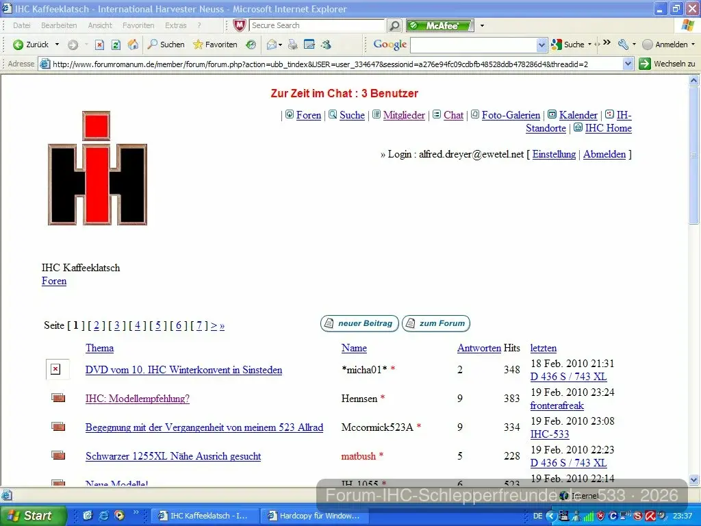Focus the address bar URL field
This screenshot has height=526, width=701.
[x=331, y=64]
